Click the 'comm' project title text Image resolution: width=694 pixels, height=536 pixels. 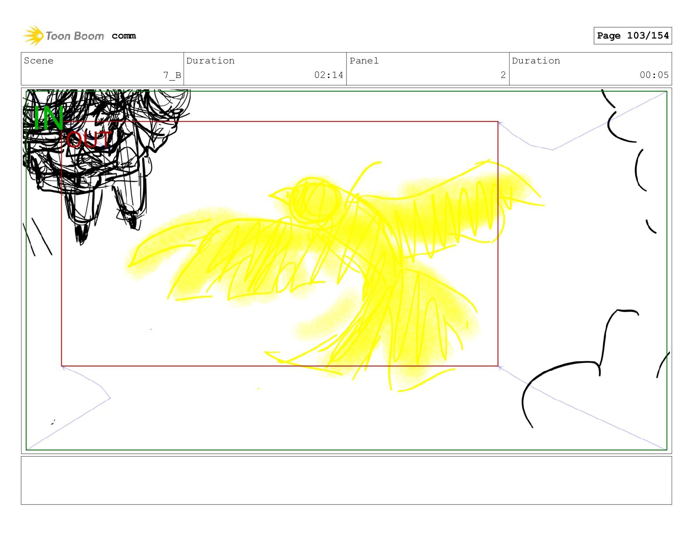[x=124, y=36]
